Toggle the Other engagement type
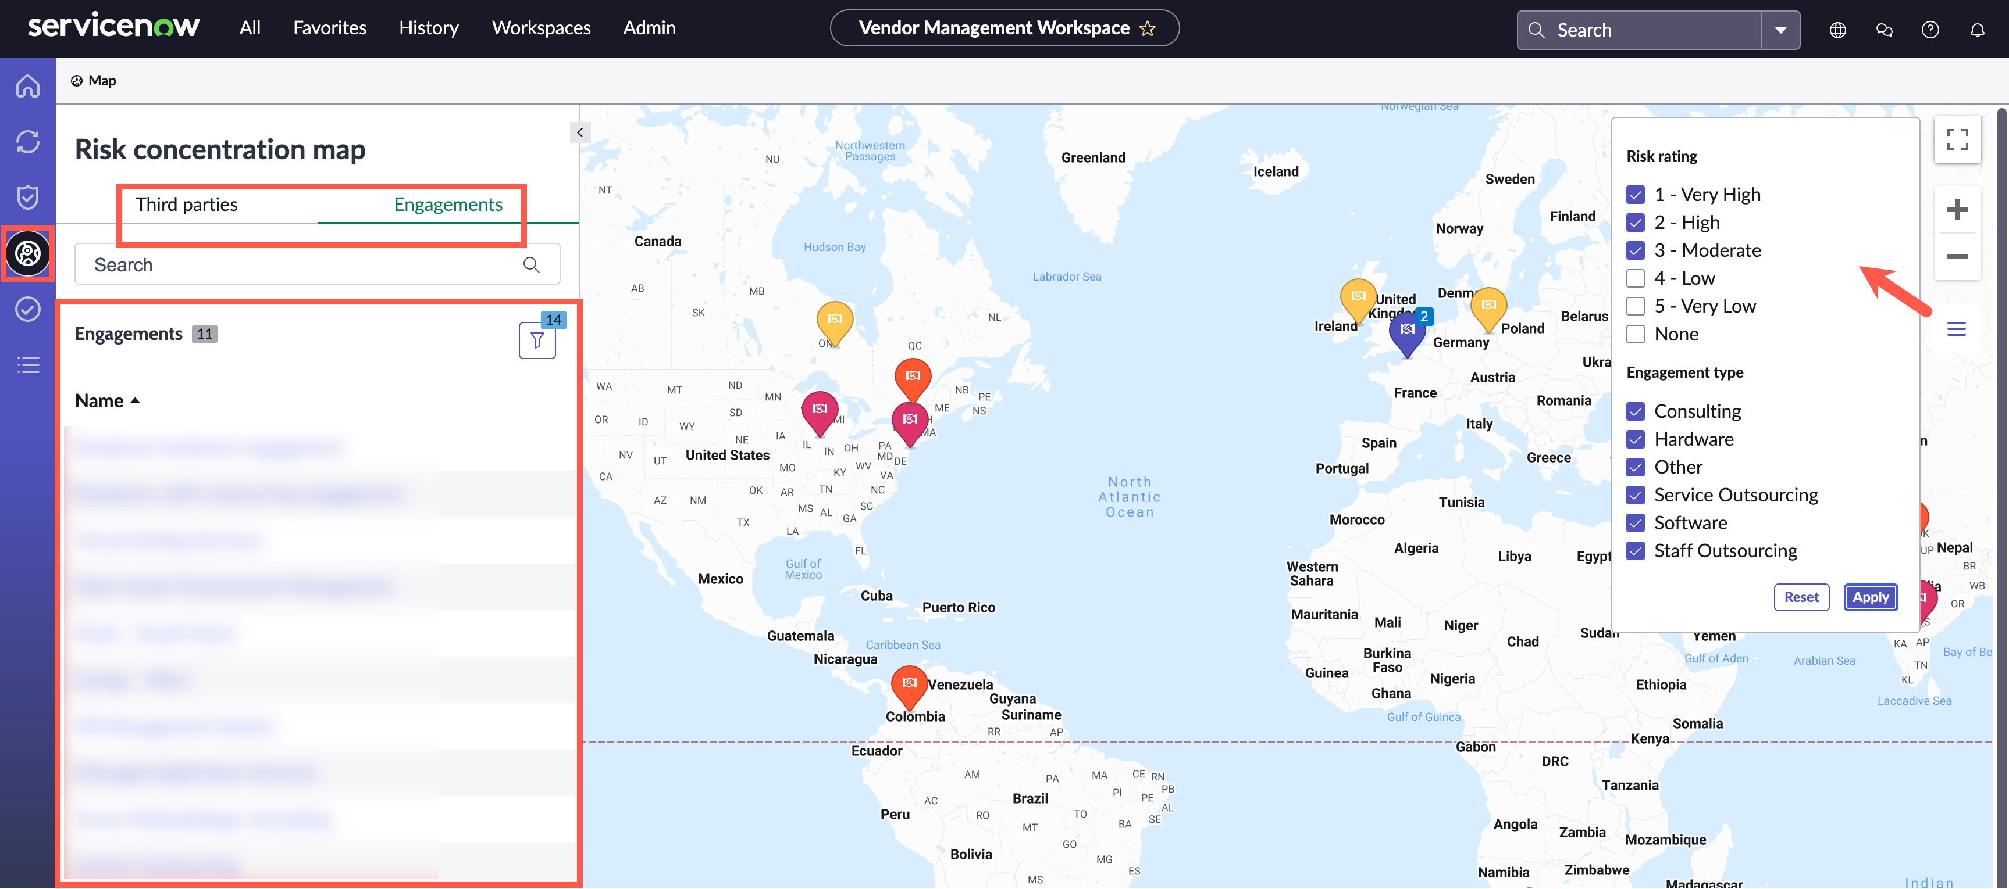 coord(1636,468)
